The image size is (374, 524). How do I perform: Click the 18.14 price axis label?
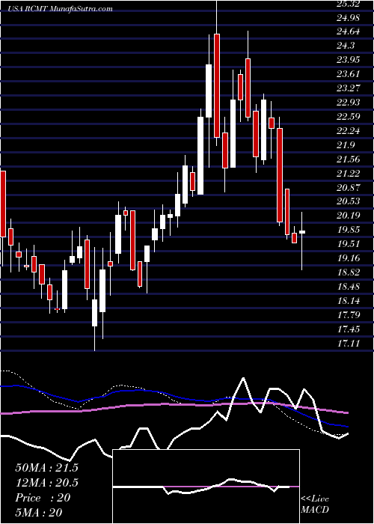[348, 301]
